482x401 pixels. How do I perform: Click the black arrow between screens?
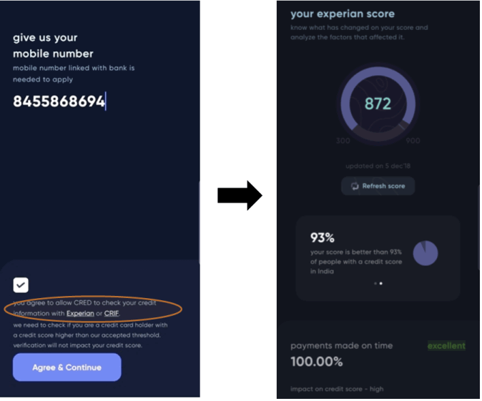pos(240,195)
